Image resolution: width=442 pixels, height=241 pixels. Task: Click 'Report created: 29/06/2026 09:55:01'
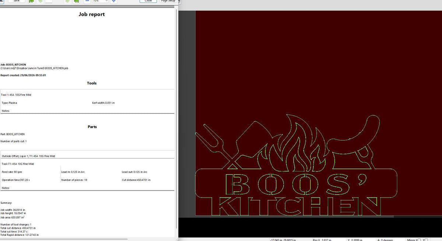(x=23, y=75)
